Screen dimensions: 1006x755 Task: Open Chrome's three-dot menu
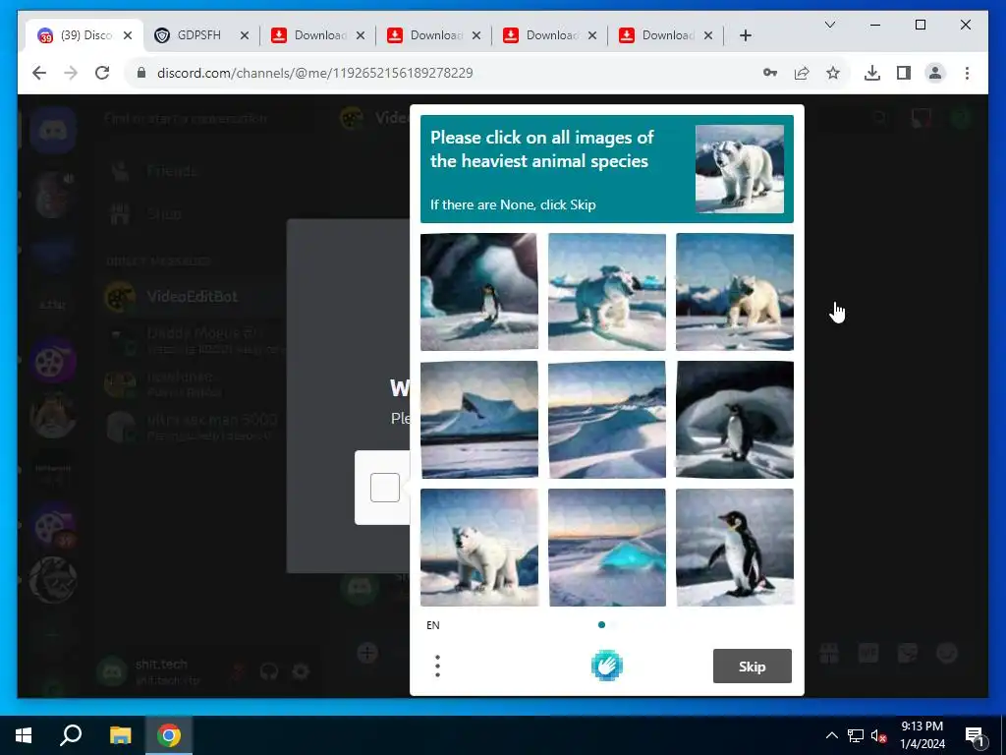pyautogui.click(x=967, y=73)
